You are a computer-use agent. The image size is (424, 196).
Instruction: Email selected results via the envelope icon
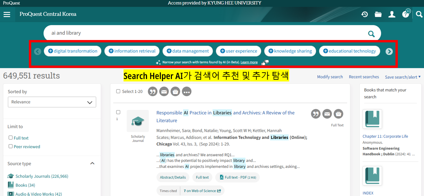click(x=164, y=91)
